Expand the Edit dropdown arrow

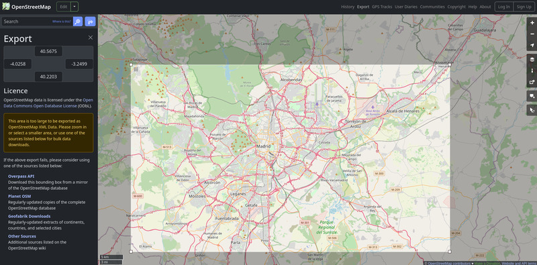(75, 7)
